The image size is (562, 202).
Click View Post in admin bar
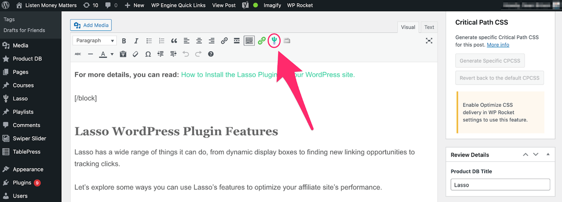224,6
